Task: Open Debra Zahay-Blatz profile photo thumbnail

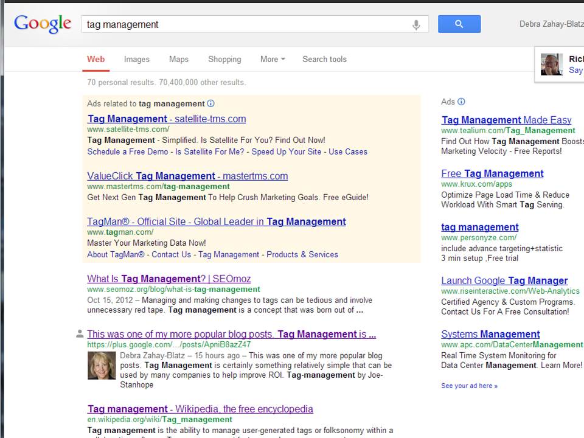Action: tap(102, 366)
